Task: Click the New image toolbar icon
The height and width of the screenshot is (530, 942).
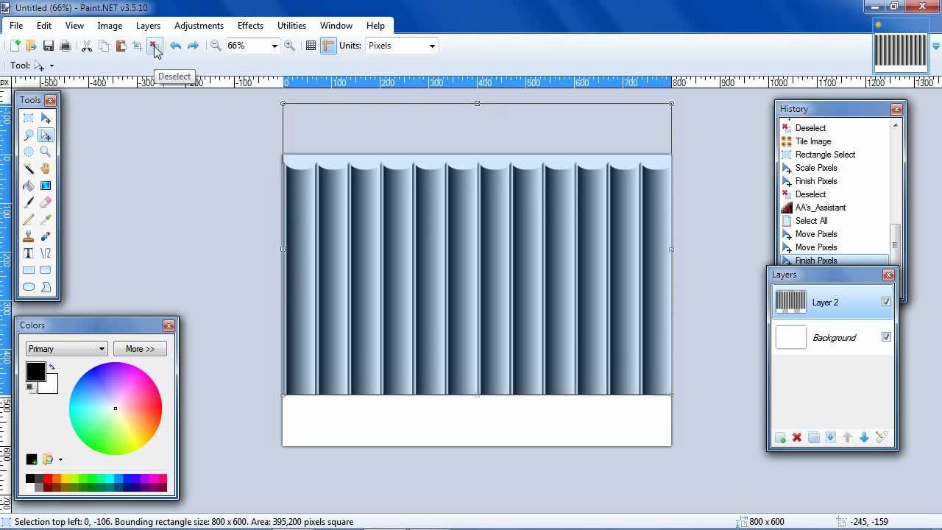Action: [x=15, y=46]
